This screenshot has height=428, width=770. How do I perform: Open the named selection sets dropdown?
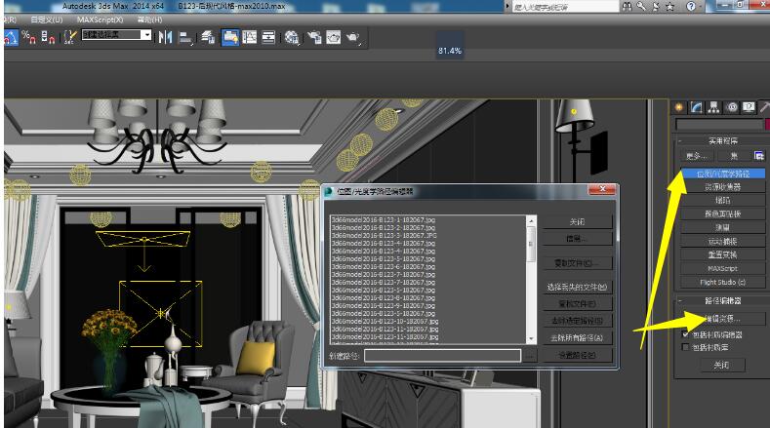(x=146, y=35)
